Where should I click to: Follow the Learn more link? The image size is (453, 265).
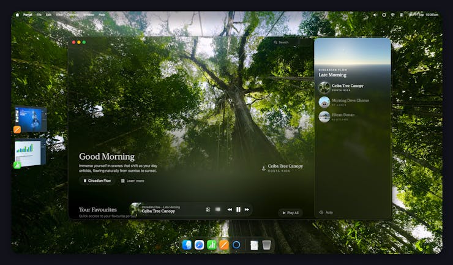coord(132,181)
